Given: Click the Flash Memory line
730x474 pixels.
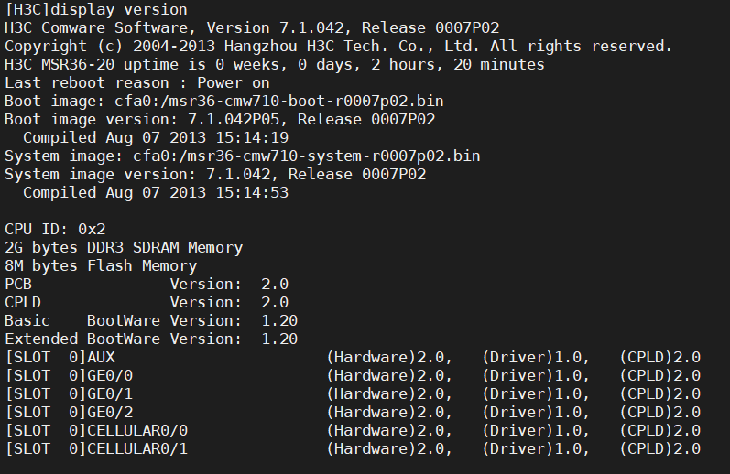Looking at the screenshot, I should click(100, 265).
